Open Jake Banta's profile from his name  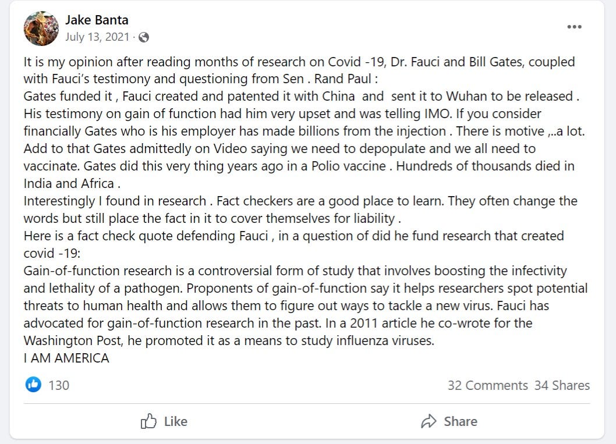coord(97,19)
